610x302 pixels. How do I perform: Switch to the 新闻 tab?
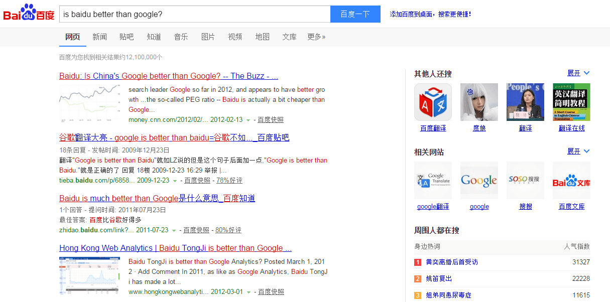pos(99,37)
